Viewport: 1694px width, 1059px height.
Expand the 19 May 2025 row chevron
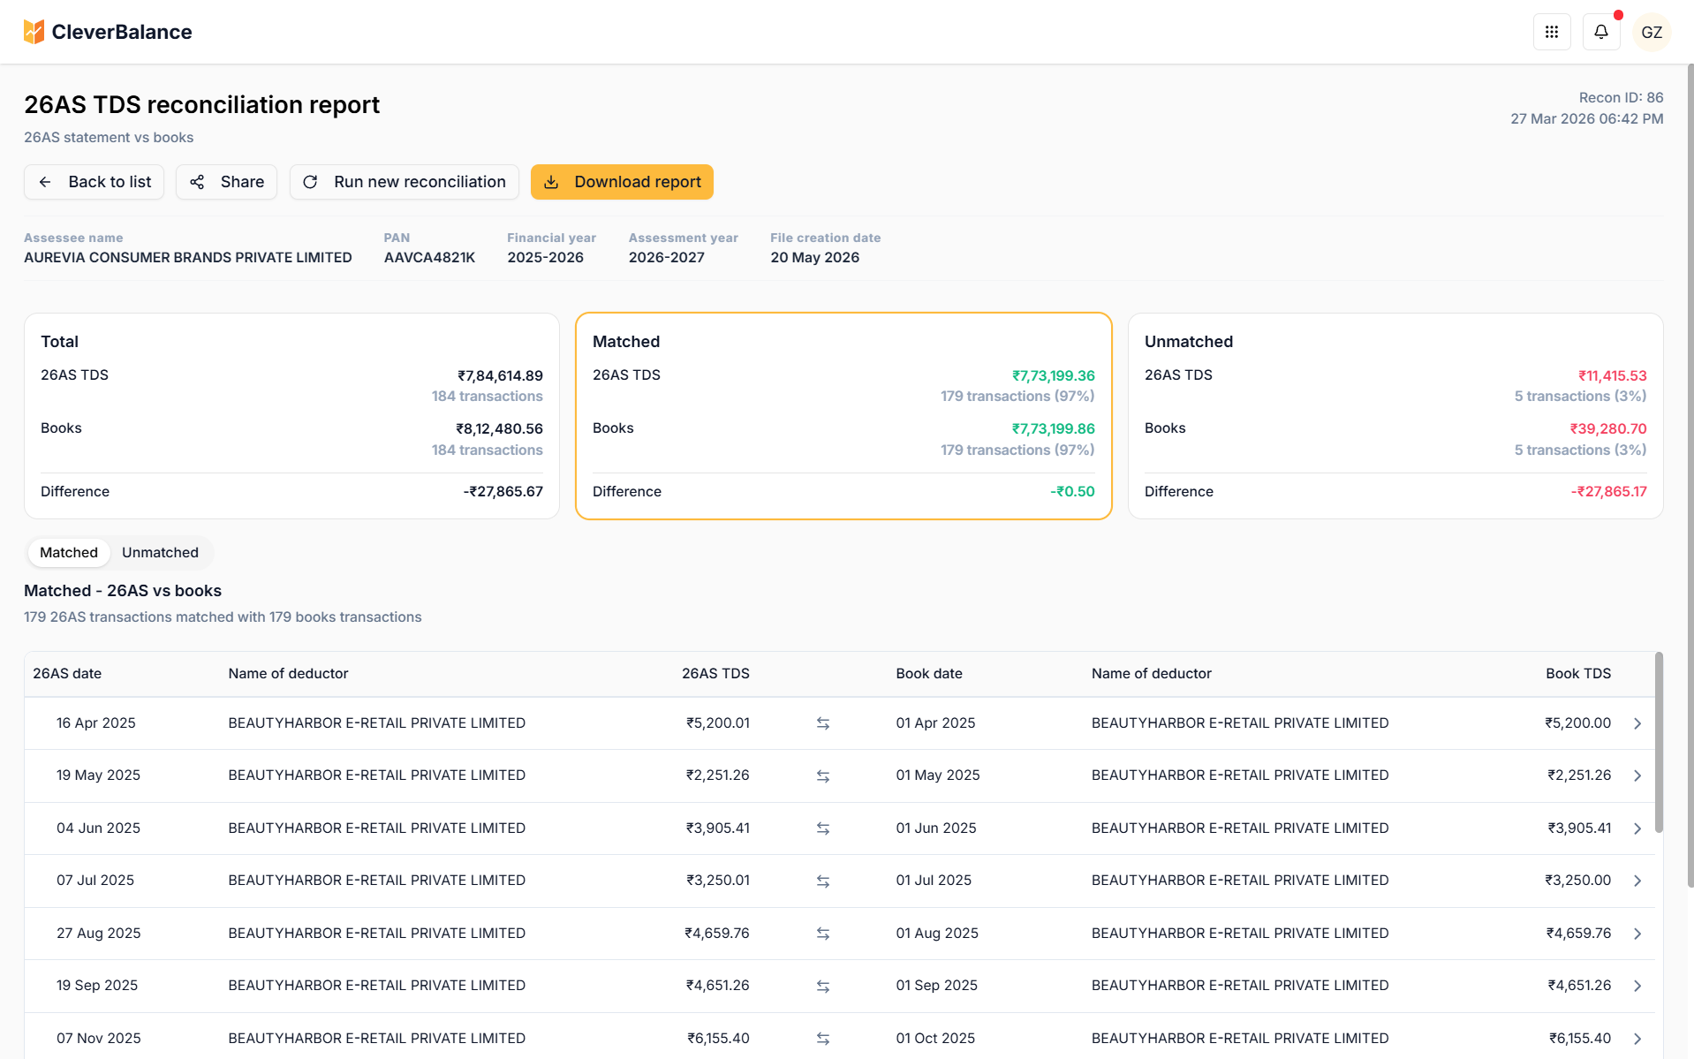pyautogui.click(x=1637, y=775)
